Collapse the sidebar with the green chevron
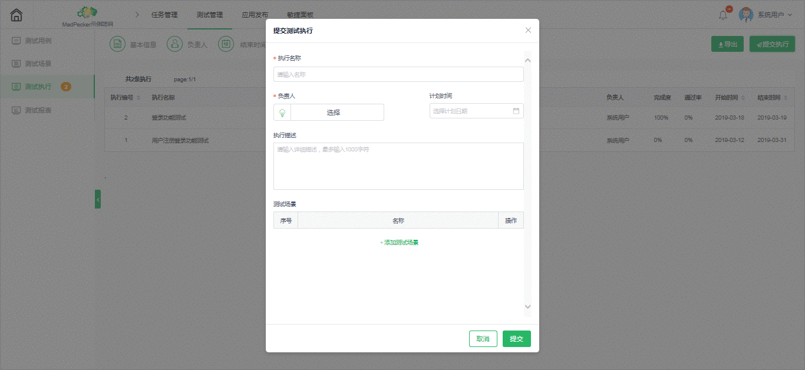Screen dimensions: 805x370 point(98,199)
